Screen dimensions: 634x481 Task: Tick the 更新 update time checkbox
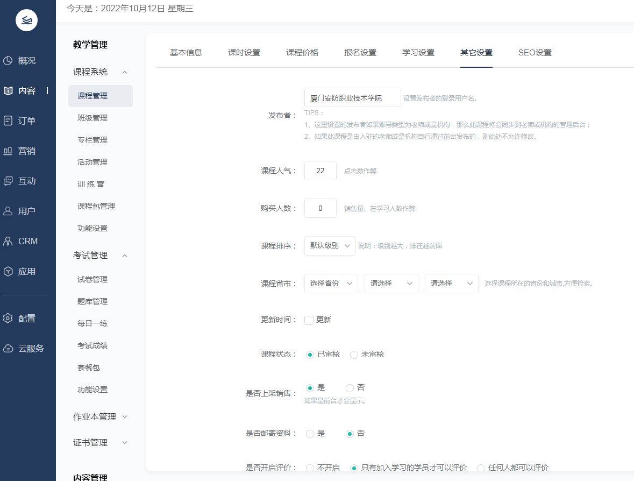pos(309,320)
